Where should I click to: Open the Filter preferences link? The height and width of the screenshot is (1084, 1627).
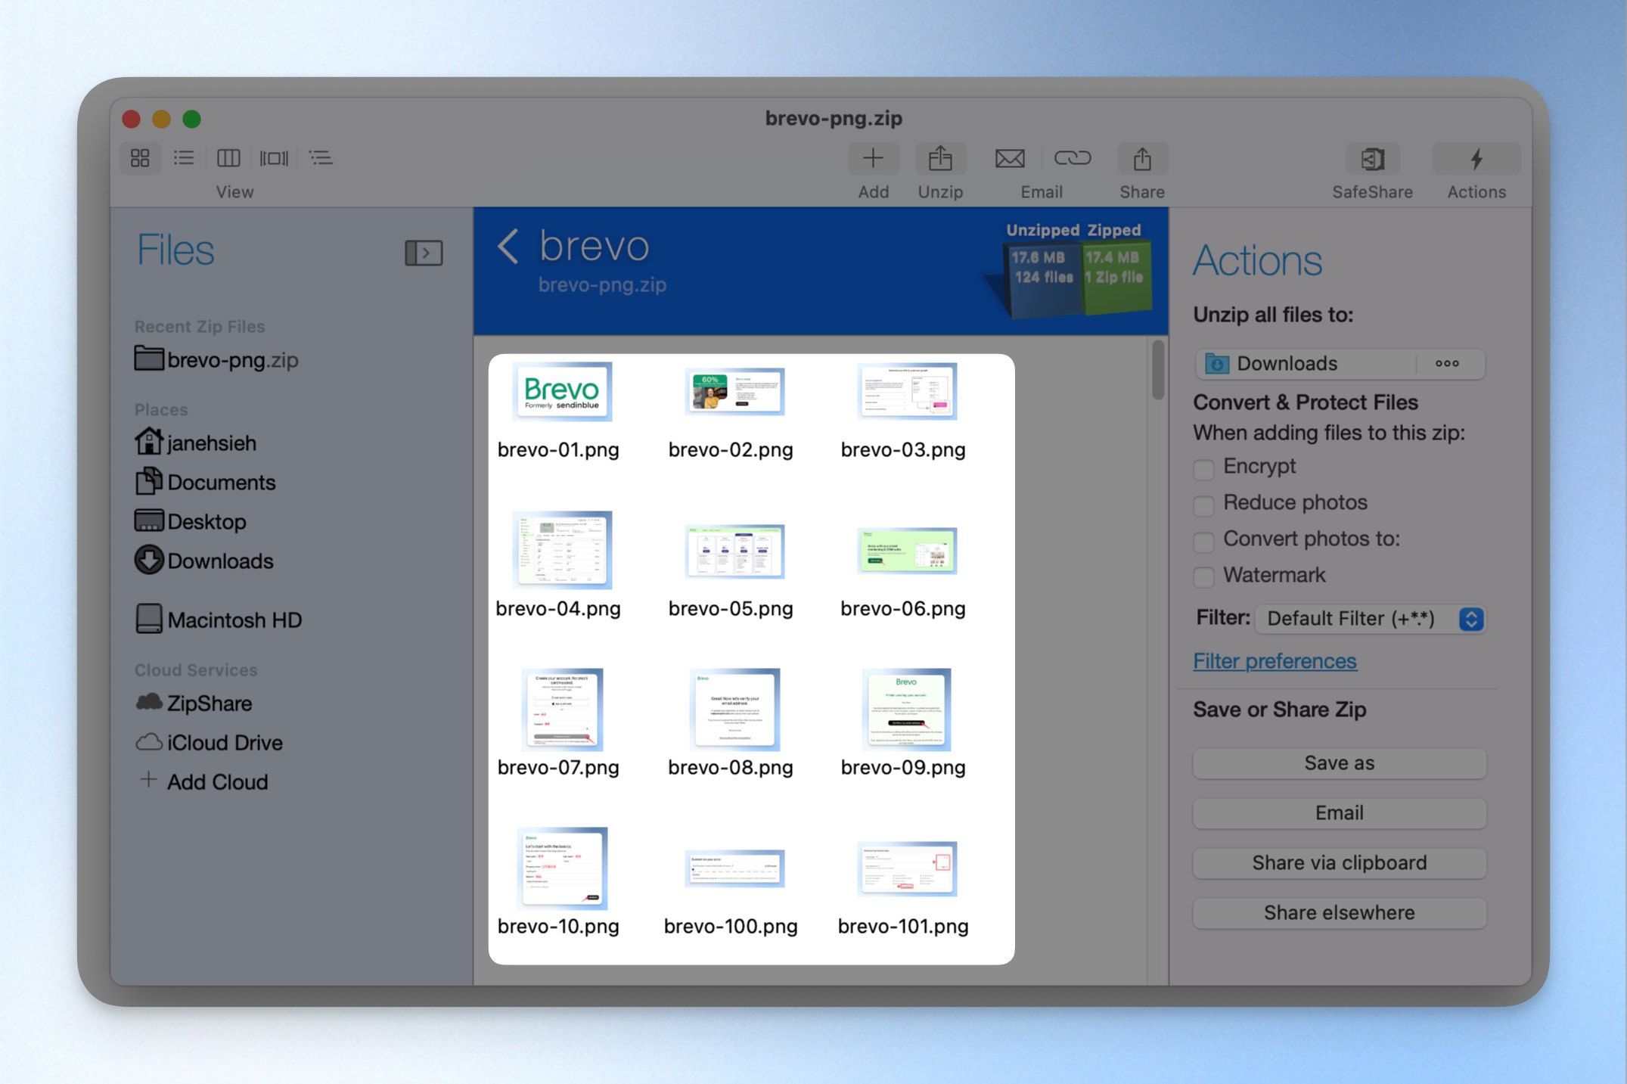tap(1275, 661)
